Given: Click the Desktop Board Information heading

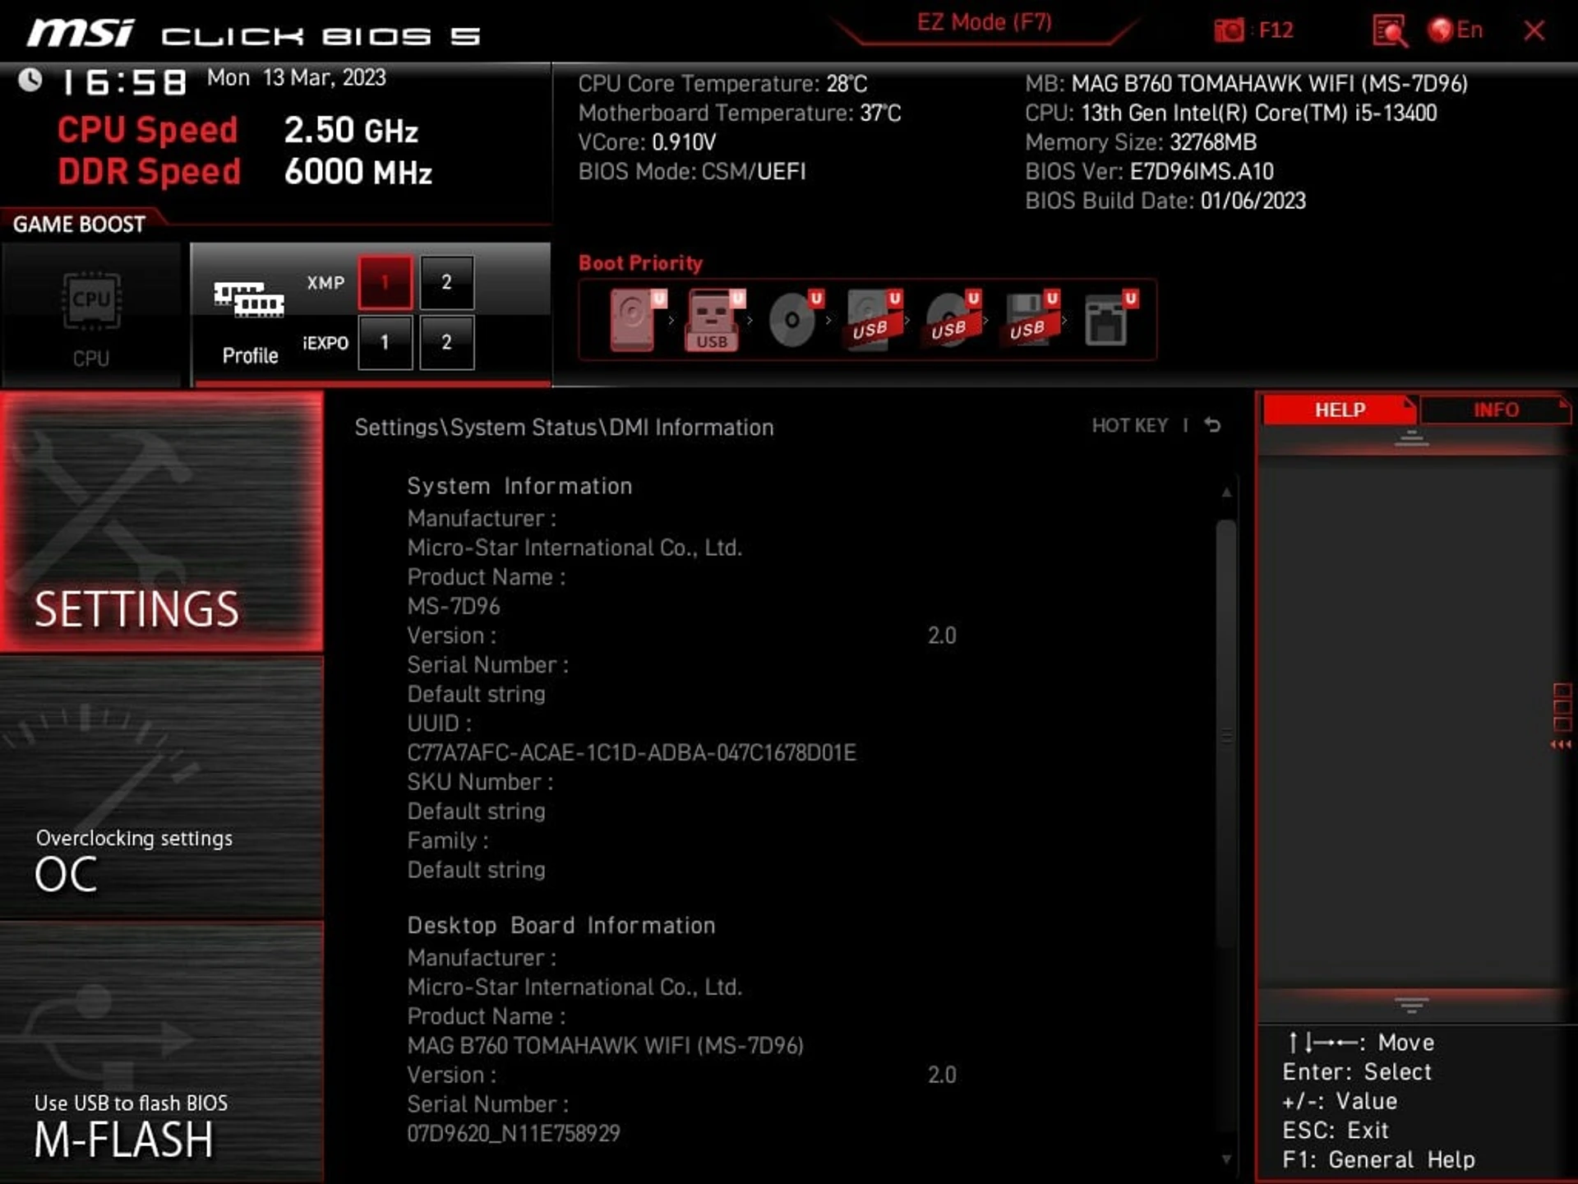Looking at the screenshot, I should [x=561, y=925].
